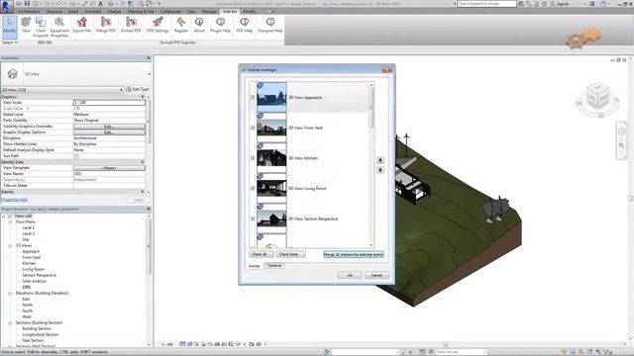Open PDF Help
The height and width of the screenshot is (356, 634).
coord(245,25)
